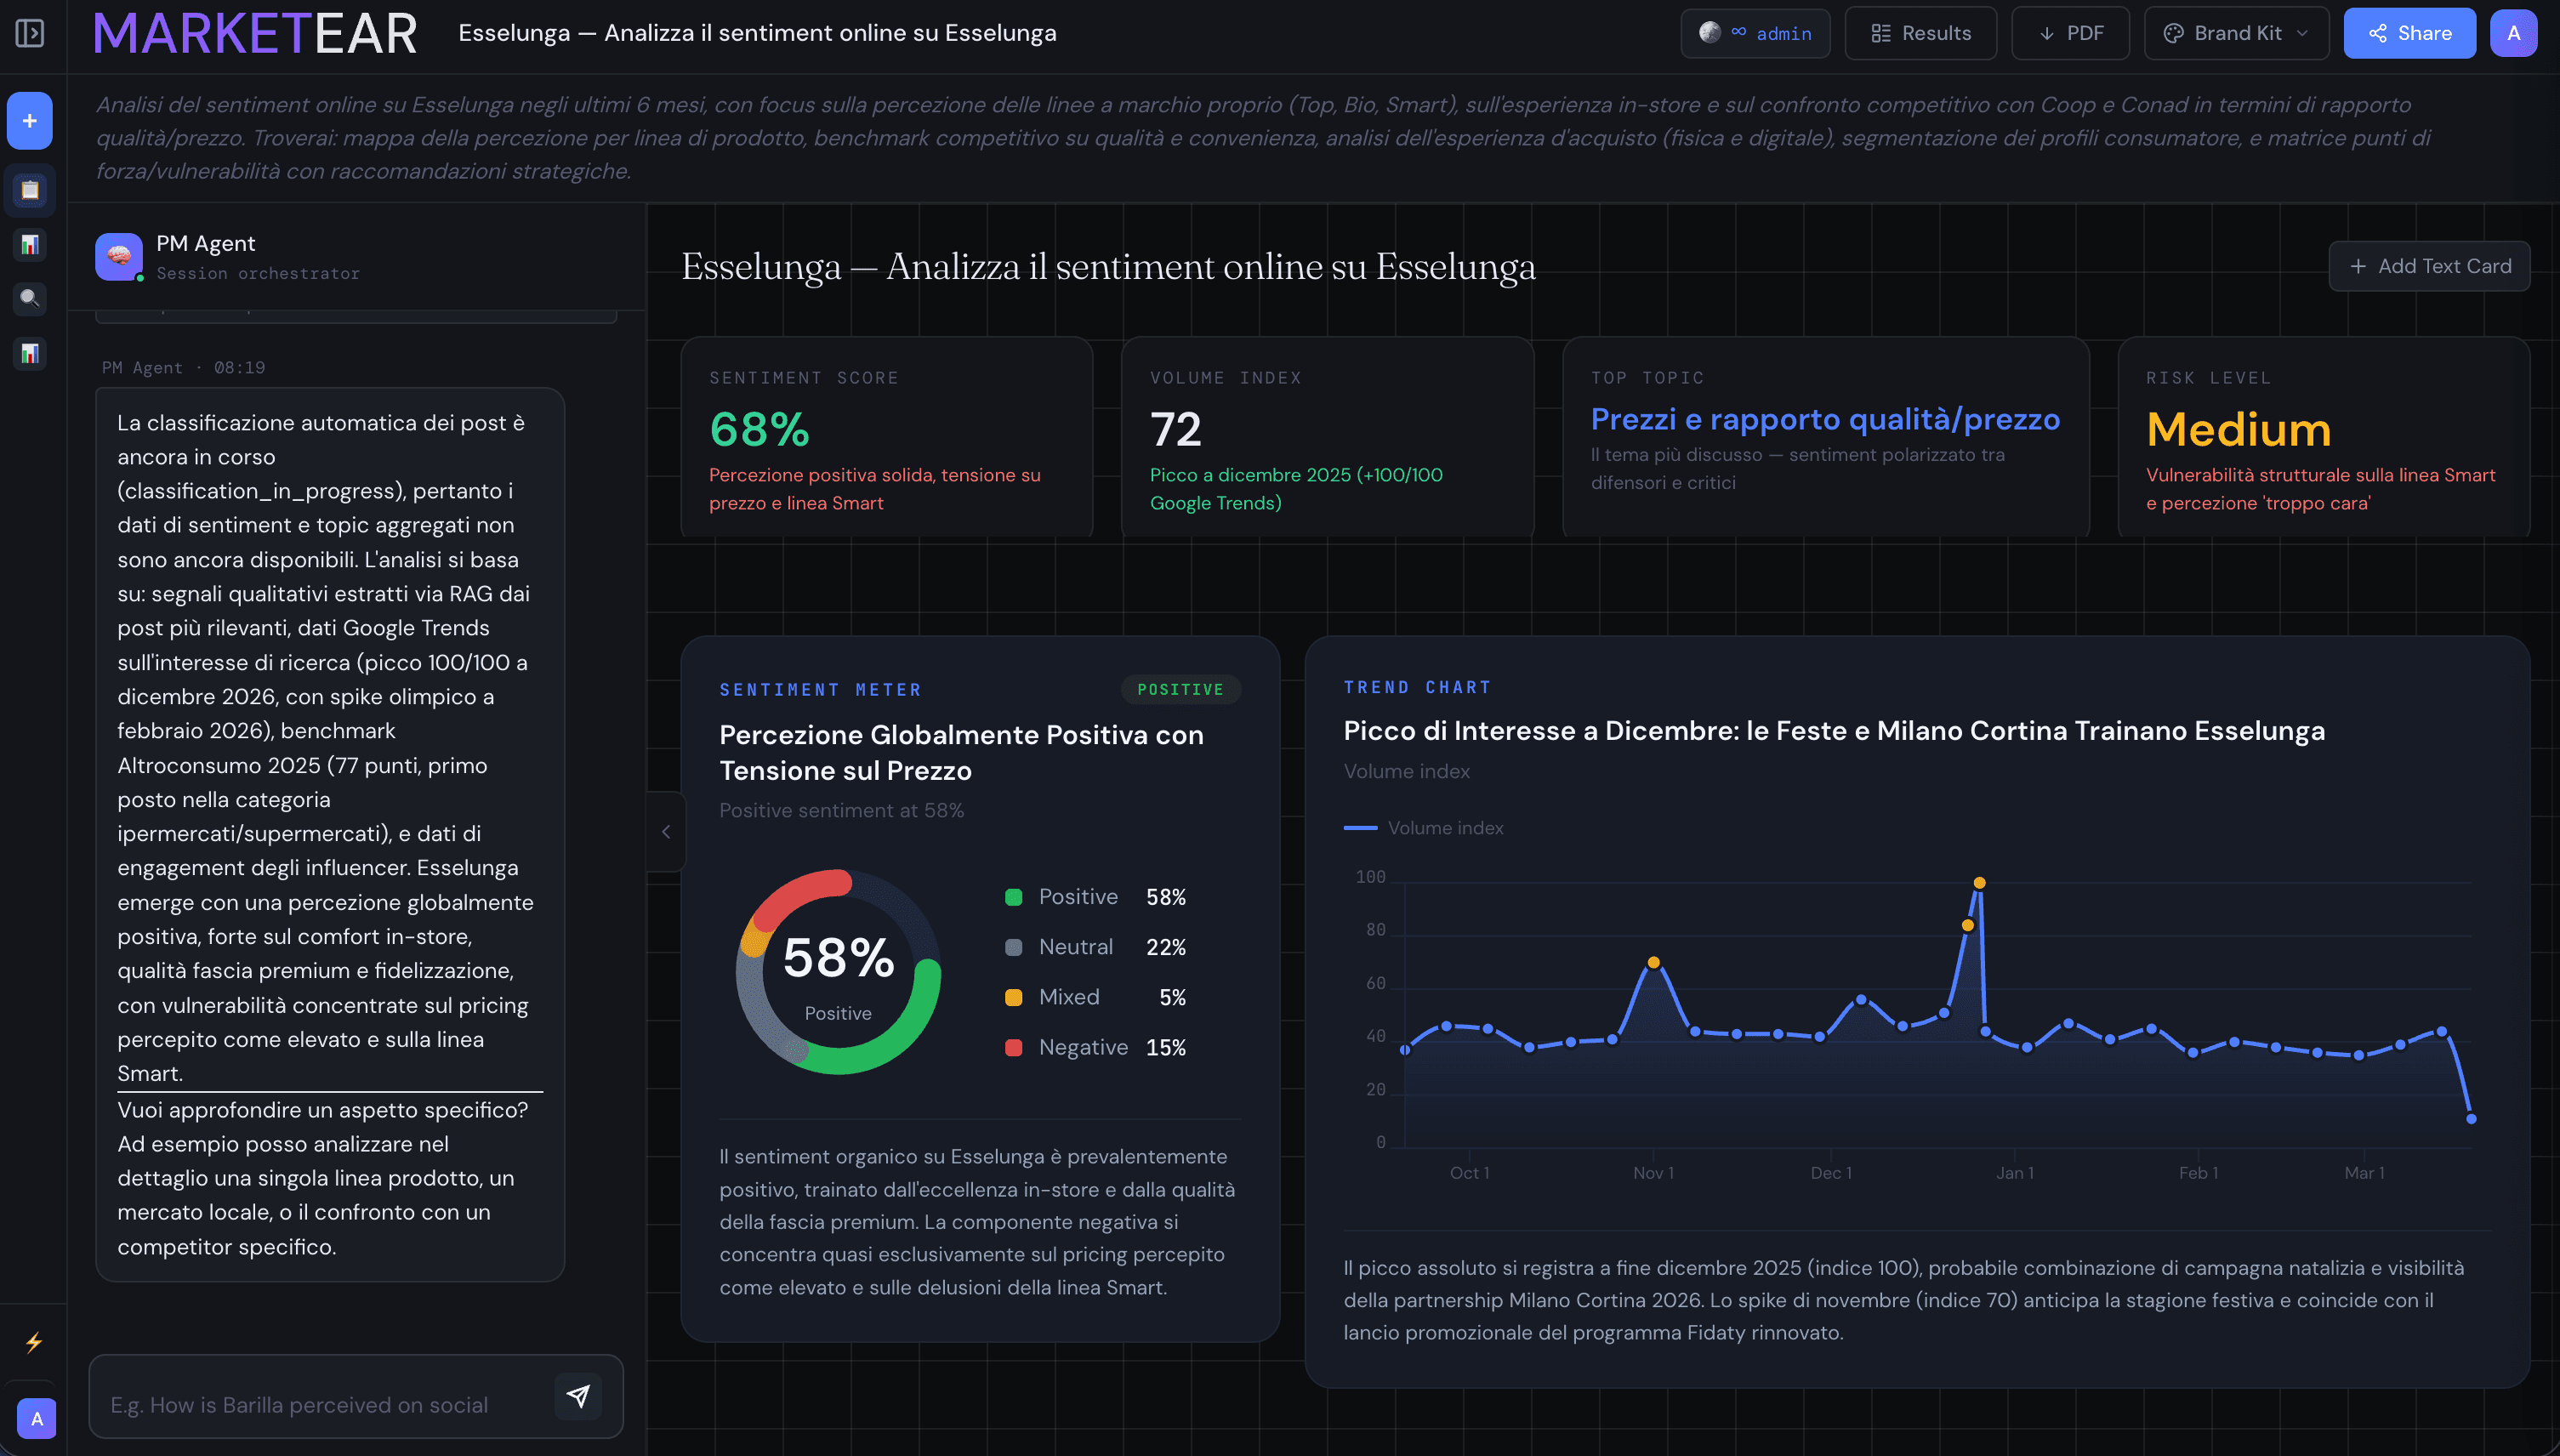Select the first chart icon in the sidebar
Viewport: 2560px width, 1456px height.
29,245
